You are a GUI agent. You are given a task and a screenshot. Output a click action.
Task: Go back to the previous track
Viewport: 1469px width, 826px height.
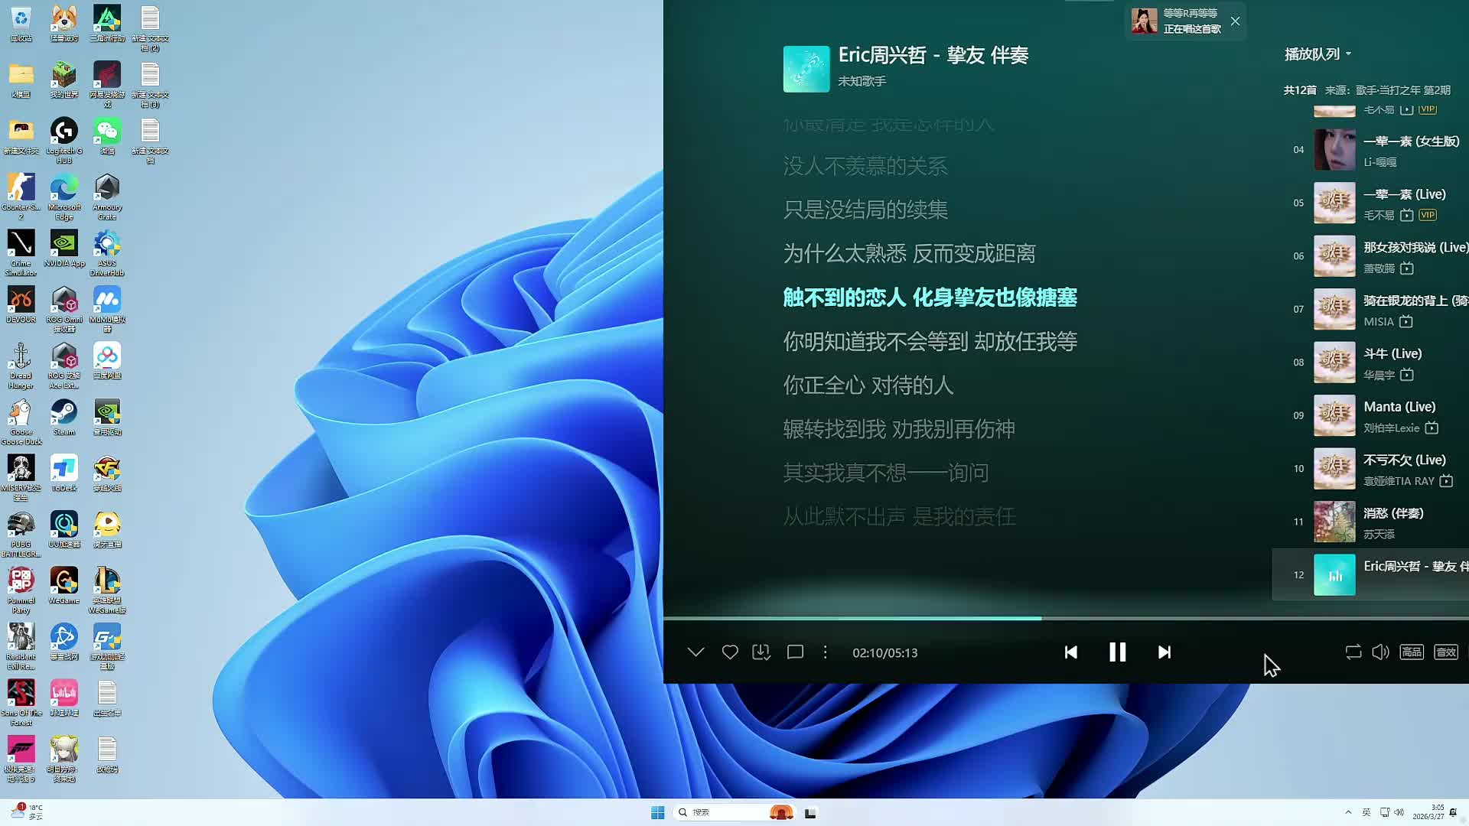[1070, 652]
